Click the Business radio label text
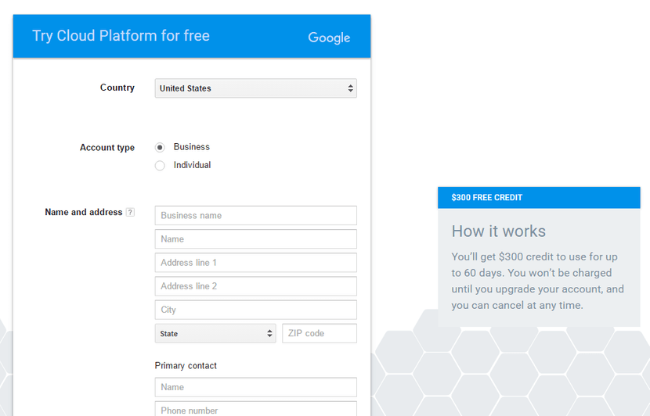Viewport: 650px width, 416px height. pyautogui.click(x=192, y=147)
